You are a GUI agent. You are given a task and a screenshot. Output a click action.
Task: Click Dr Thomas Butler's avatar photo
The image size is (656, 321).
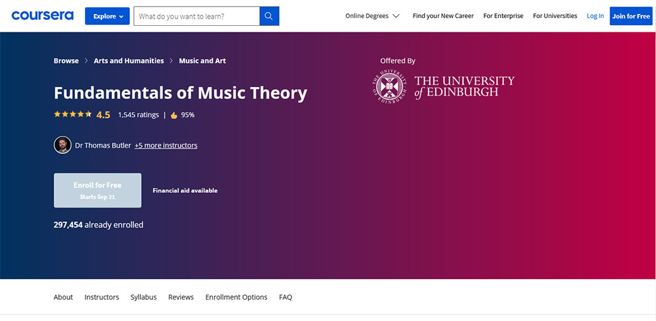pyautogui.click(x=62, y=145)
